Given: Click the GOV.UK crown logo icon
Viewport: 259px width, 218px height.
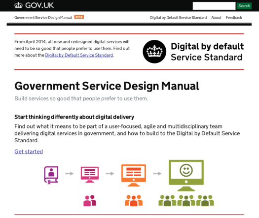Looking at the screenshot, I should [18, 5].
